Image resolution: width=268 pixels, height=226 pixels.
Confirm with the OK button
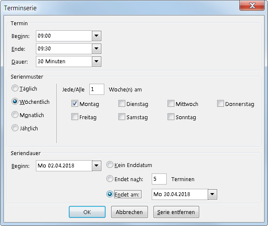(87, 212)
